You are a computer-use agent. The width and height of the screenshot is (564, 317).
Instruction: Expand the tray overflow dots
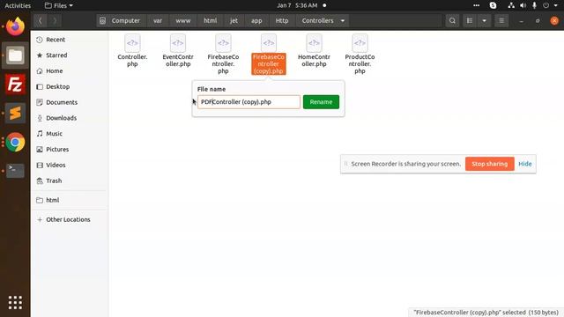[476, 5]
